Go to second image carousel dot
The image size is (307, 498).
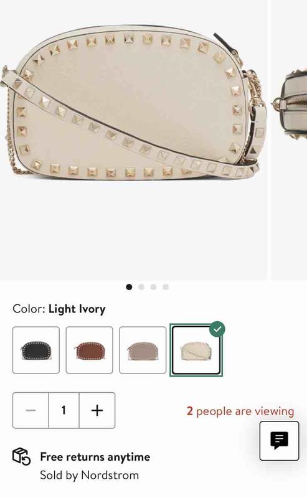pos(141,287)
